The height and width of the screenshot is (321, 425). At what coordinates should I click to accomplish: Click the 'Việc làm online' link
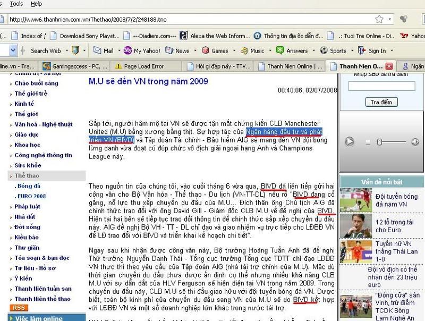pos(39,318)
